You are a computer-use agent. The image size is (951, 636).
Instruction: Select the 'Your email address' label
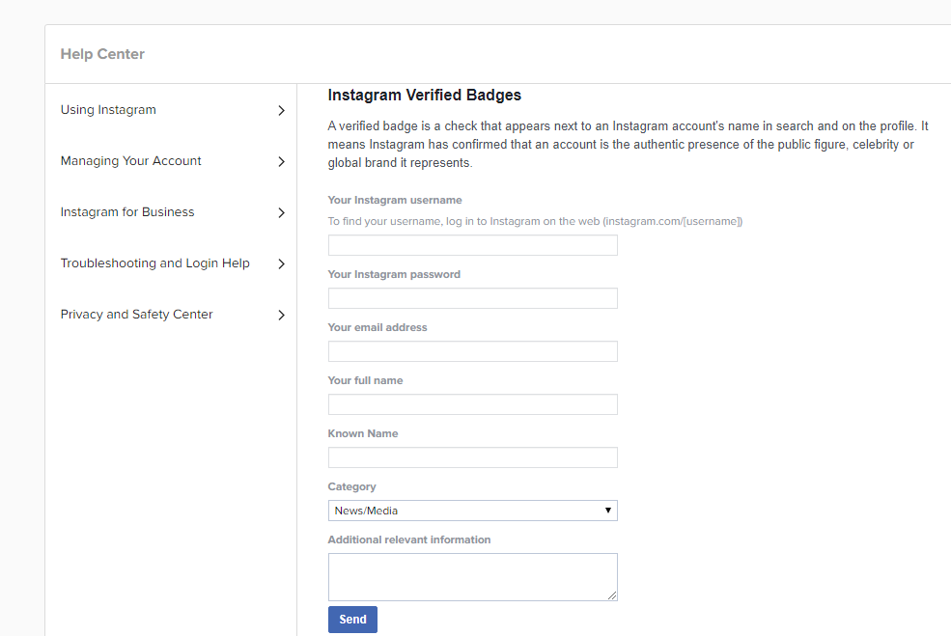378,327
